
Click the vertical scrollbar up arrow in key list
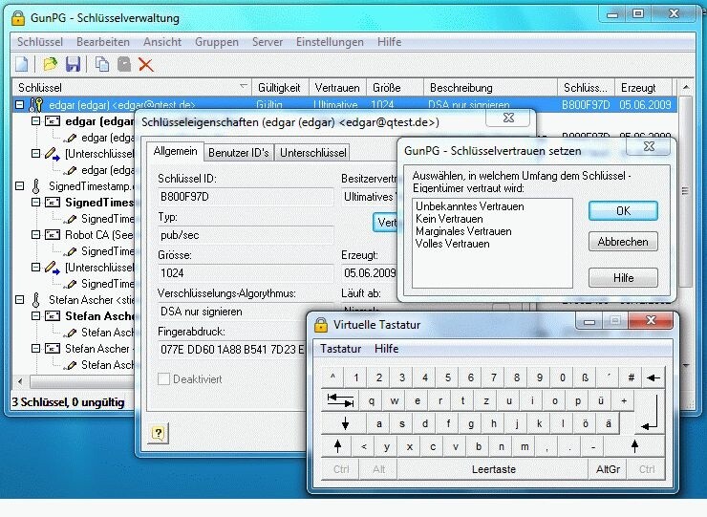pyautogui.click(x=685, y=87)
